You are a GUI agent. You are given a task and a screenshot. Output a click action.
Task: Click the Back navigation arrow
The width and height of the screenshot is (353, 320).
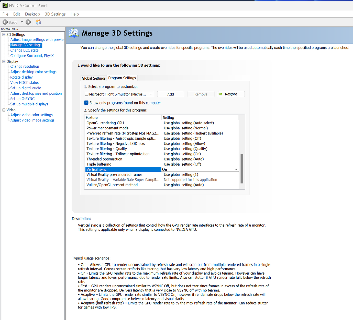5,22
